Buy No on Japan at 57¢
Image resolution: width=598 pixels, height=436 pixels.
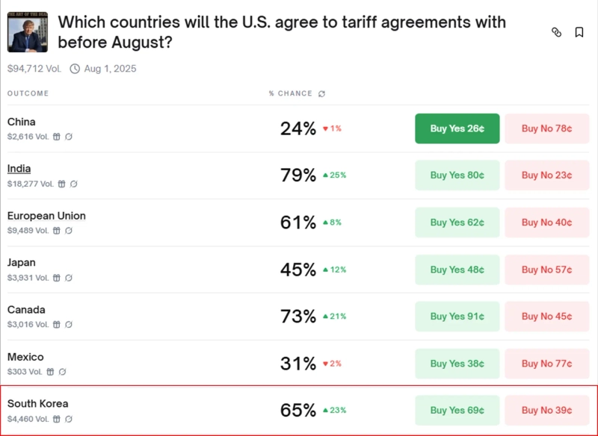pyautogui.click(x=546, y=270)
